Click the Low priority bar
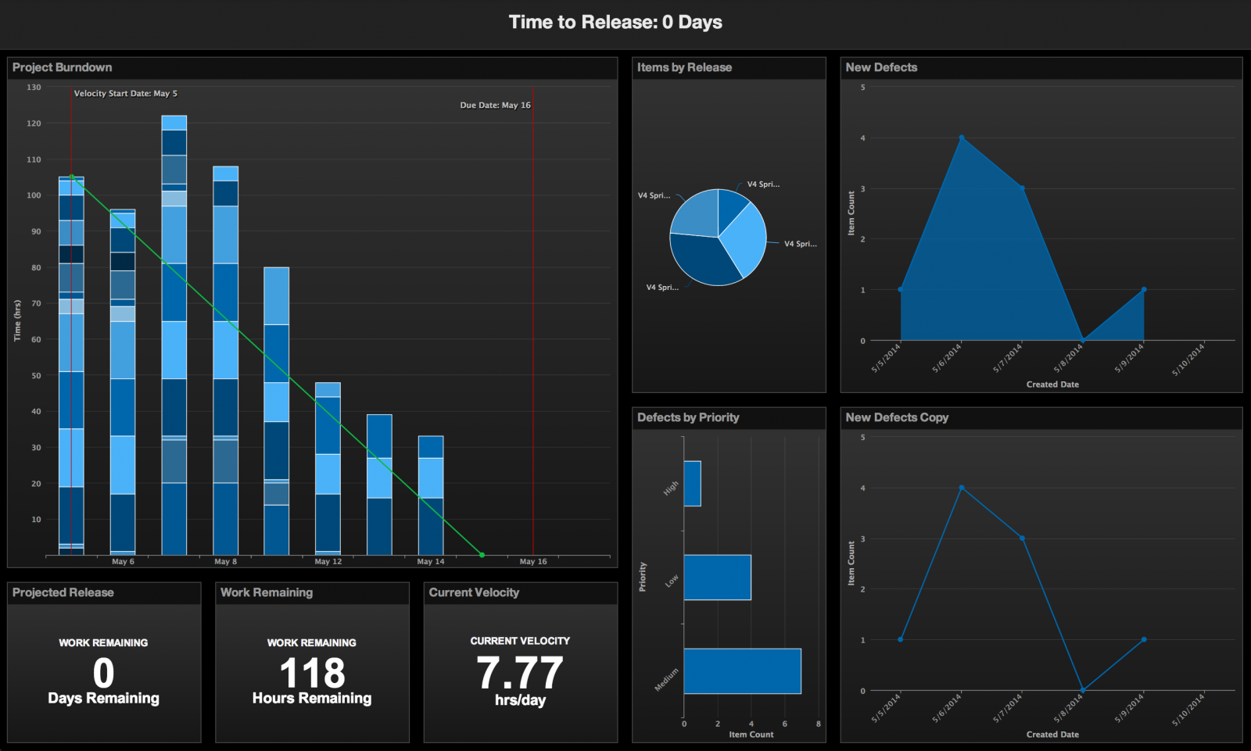The height and width of the screenshot is (751, 1251). point(717,578)
